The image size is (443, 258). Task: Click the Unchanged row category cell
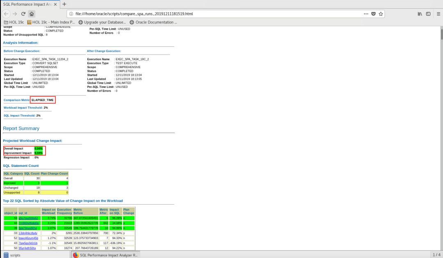coord(13,187)
